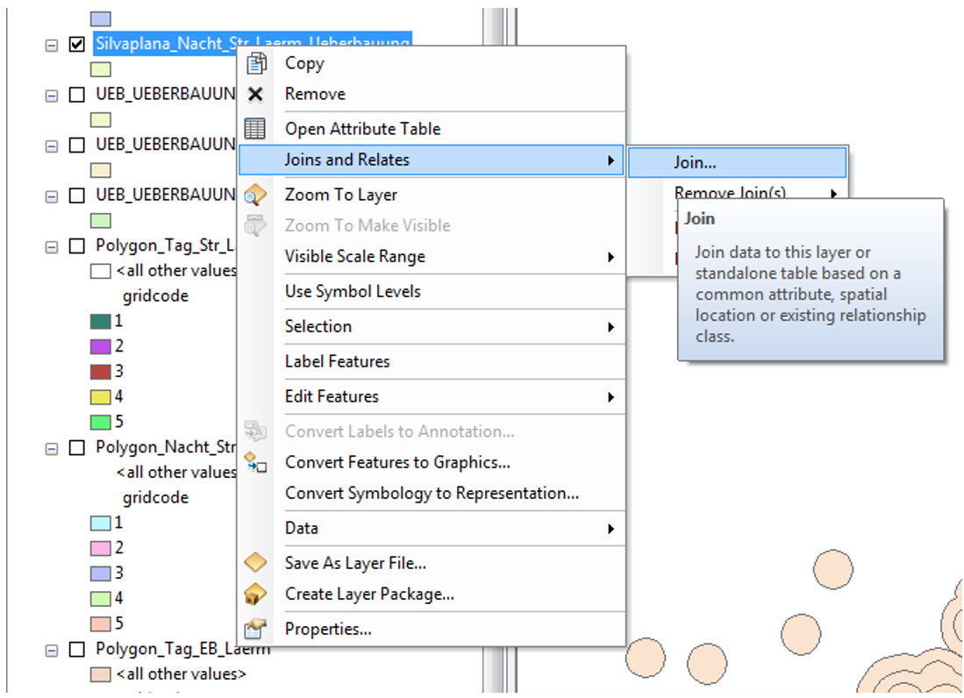Click the layer Properties icon
Image resolution: width=964 pixels, height=698 pixels.
pyautogui.click(x=255, y=629)
